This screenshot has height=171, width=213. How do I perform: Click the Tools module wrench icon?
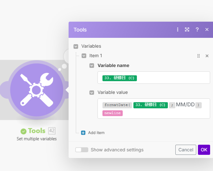coord(37,90)
